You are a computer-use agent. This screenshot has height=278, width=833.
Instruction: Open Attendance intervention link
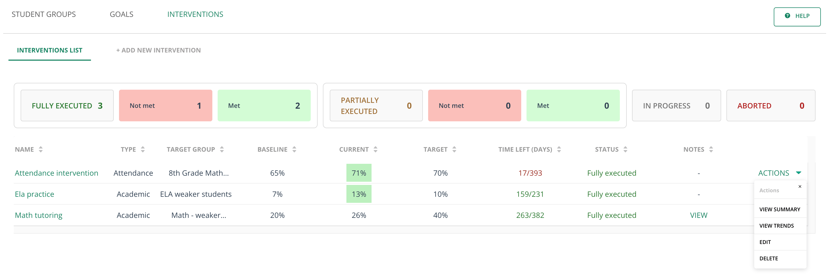(x=57, y=173)
